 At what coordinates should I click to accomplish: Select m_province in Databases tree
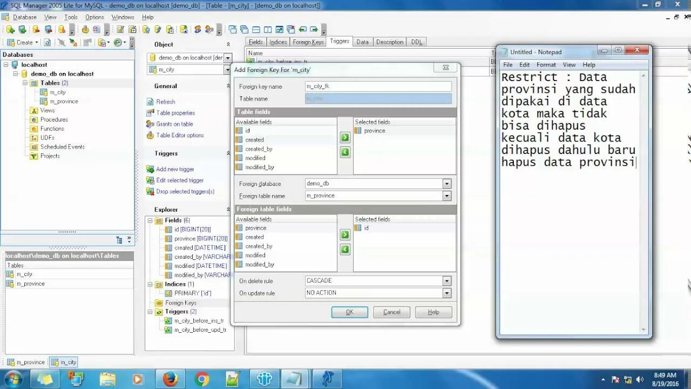(x=64, y=102)
